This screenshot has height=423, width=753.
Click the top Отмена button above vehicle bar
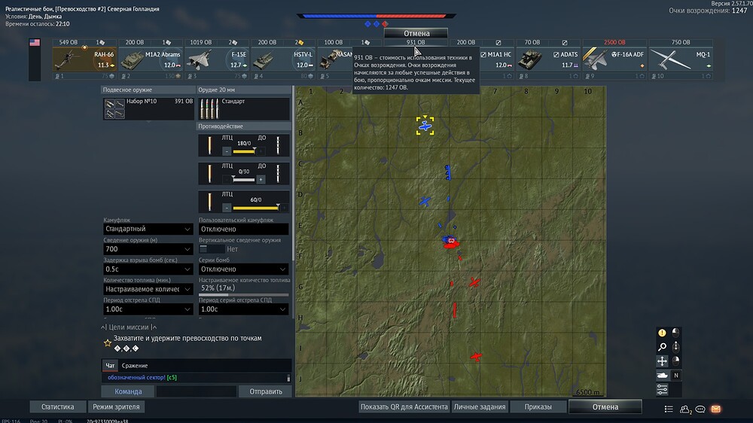coord(416,33)
